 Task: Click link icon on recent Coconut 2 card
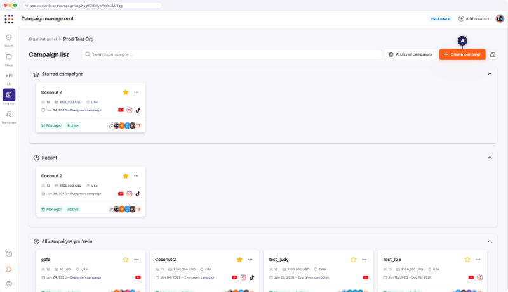tap(111, 209)
